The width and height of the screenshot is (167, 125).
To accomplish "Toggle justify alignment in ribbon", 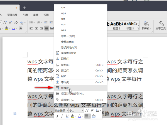I will point(47,28).
